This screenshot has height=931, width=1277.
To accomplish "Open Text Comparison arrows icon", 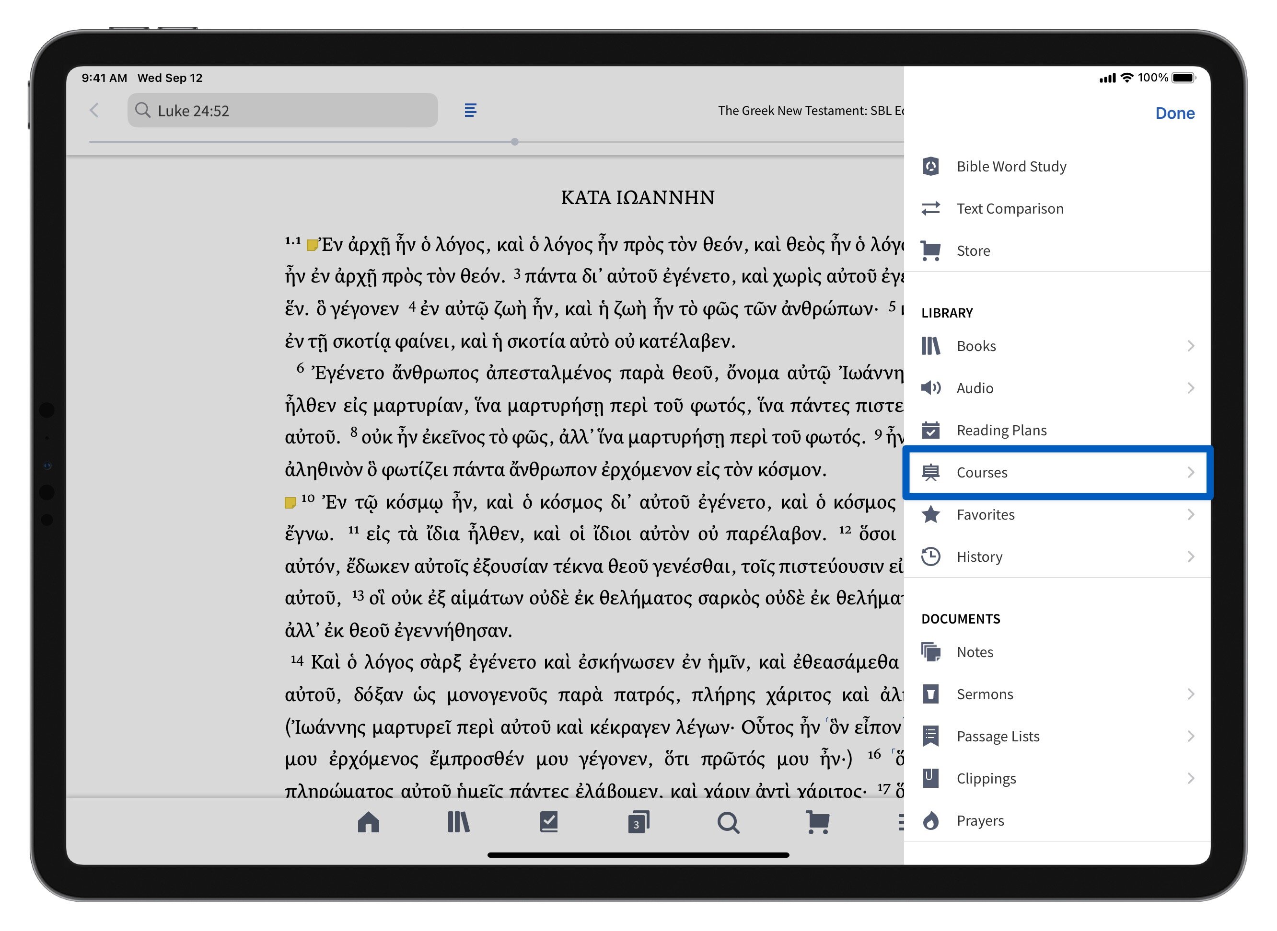I will coord(930,208).
